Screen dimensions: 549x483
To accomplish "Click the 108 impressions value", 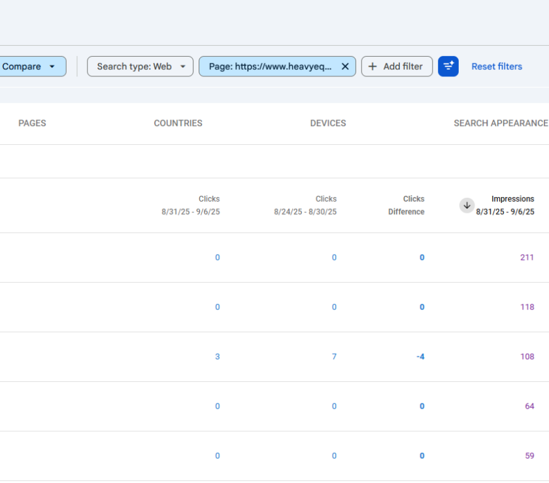I will 527,357.
